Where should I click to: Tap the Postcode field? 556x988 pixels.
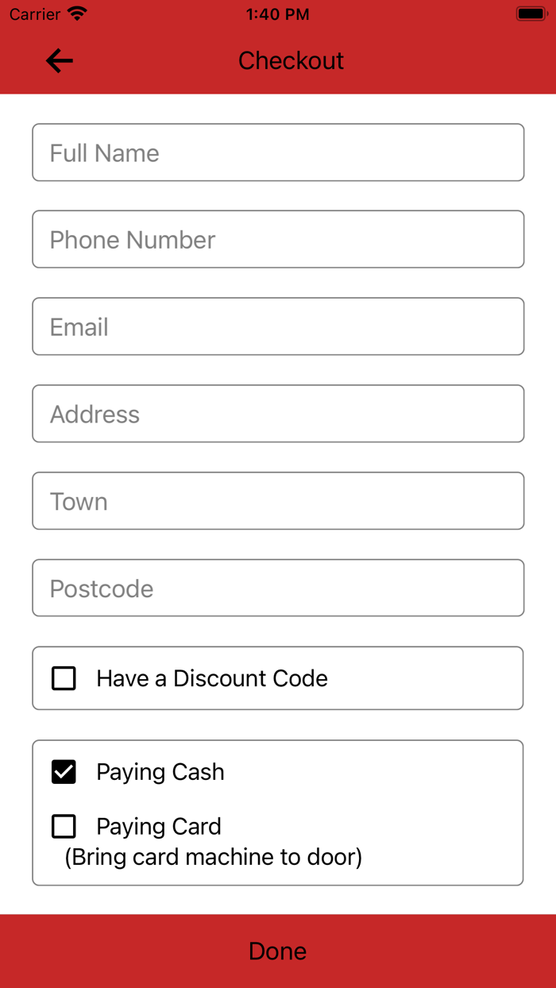[278, 589]
